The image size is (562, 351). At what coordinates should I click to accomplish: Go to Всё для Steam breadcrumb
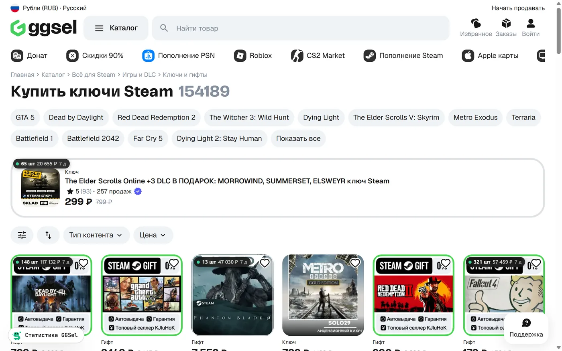pyautogui.click(x=94, y=75)
